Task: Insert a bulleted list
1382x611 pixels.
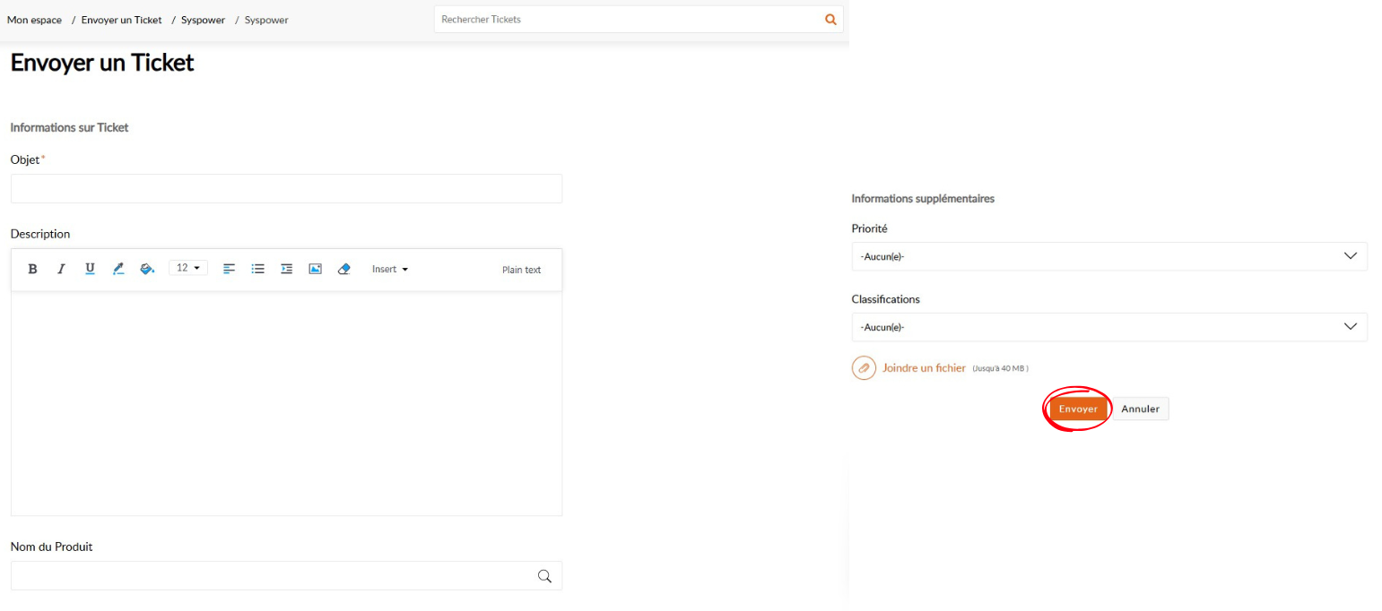Action: pos(257,269)
